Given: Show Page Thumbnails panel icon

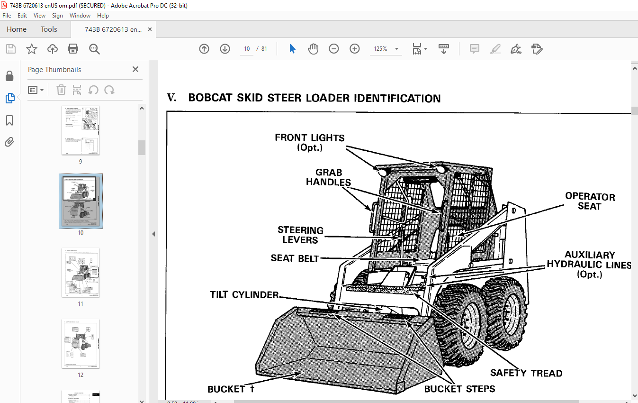Looking at the screenshot, I should (x=9, y=98).
